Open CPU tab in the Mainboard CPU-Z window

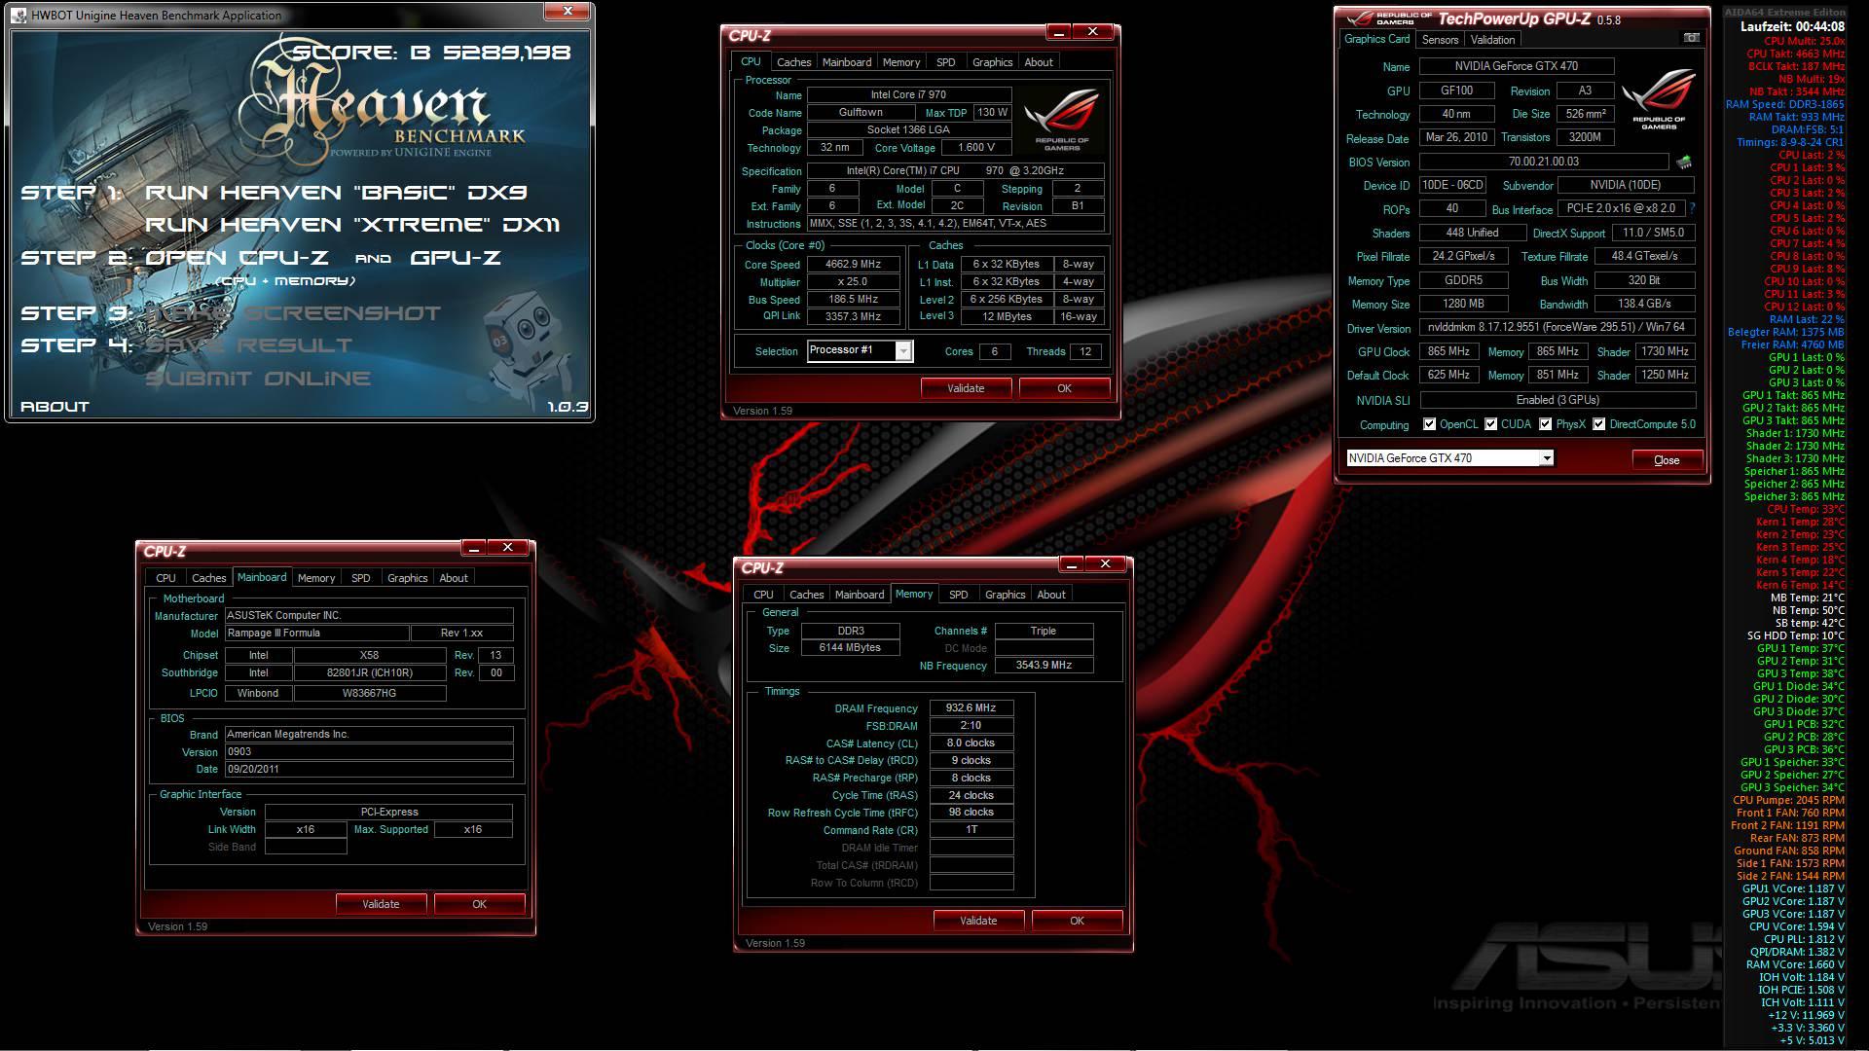[x=165, y=578]
